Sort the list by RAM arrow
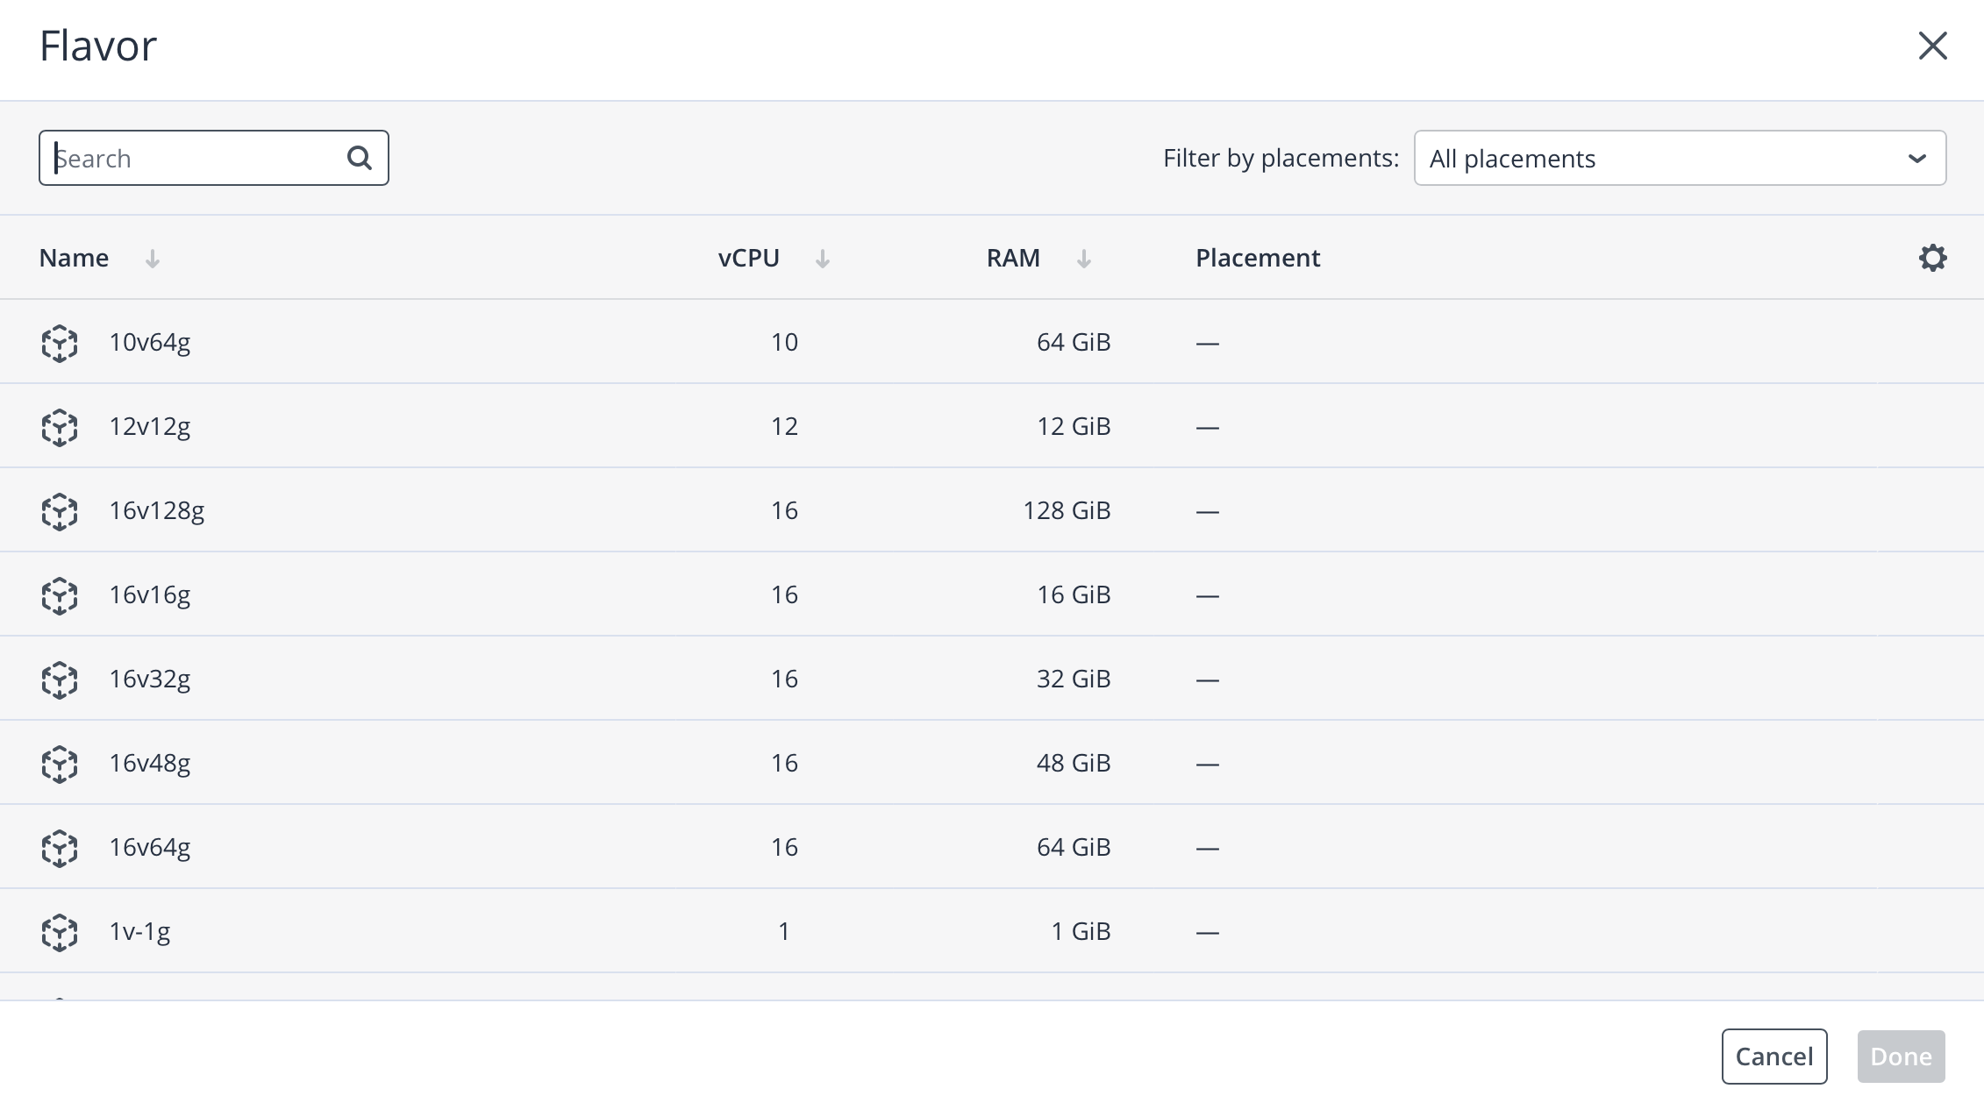 [1083, 259]
